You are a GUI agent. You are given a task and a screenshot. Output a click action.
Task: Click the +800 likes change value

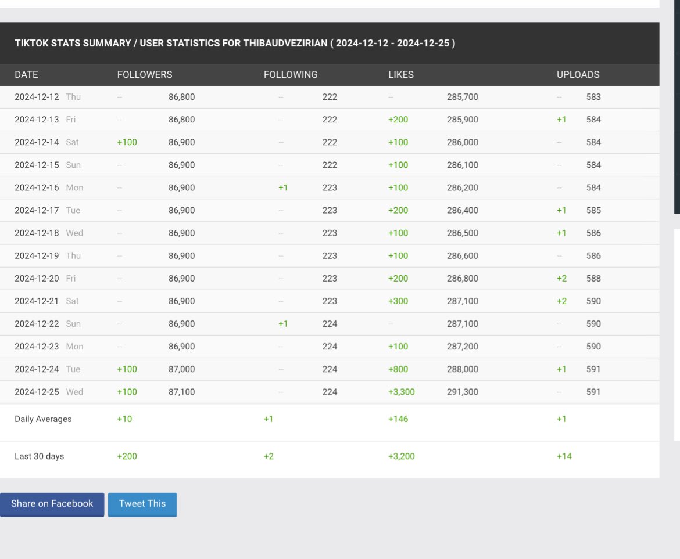tap(398, 369)
